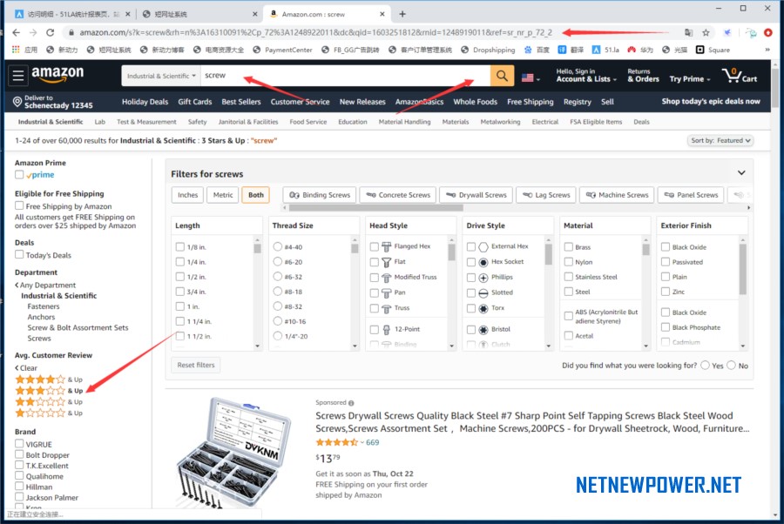
Task: Open the Industrial & Scientific search category dropdown
Action: [x=161, y=76]
